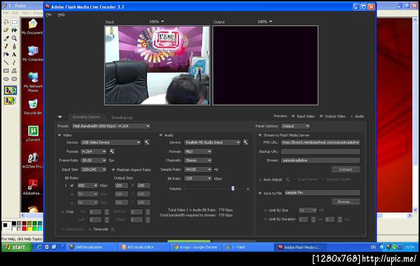Enable the Crop checkbox
This screenshot has width=420, height=266.
pos(63,211)
